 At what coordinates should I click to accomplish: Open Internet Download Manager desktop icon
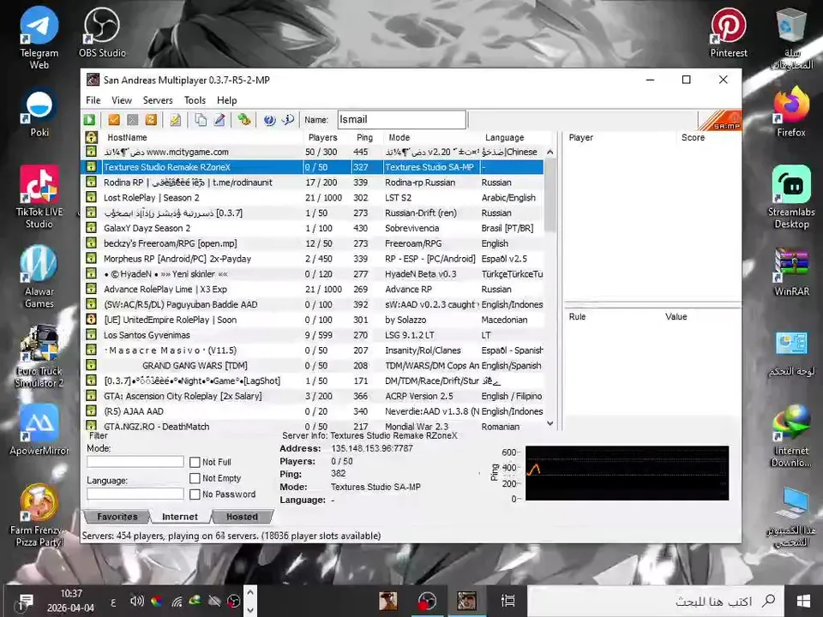pyautogui.click(x=791, y=436)
